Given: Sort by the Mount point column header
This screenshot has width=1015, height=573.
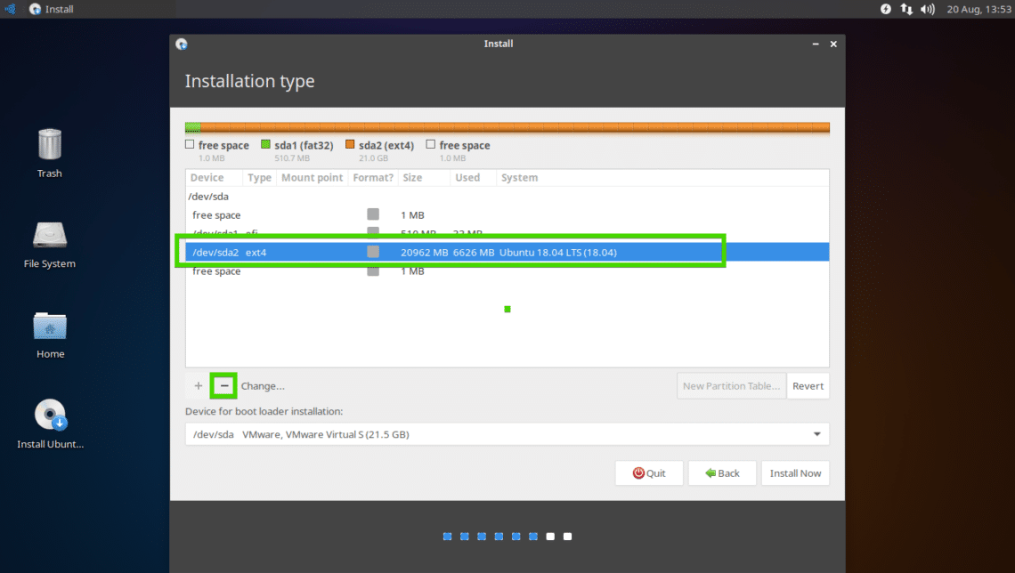Looking at the screenshot, I should (x=312, y=178).
